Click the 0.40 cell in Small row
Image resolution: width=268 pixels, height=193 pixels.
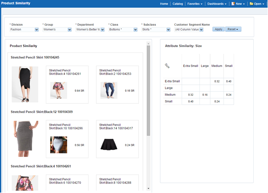(191, 102)
